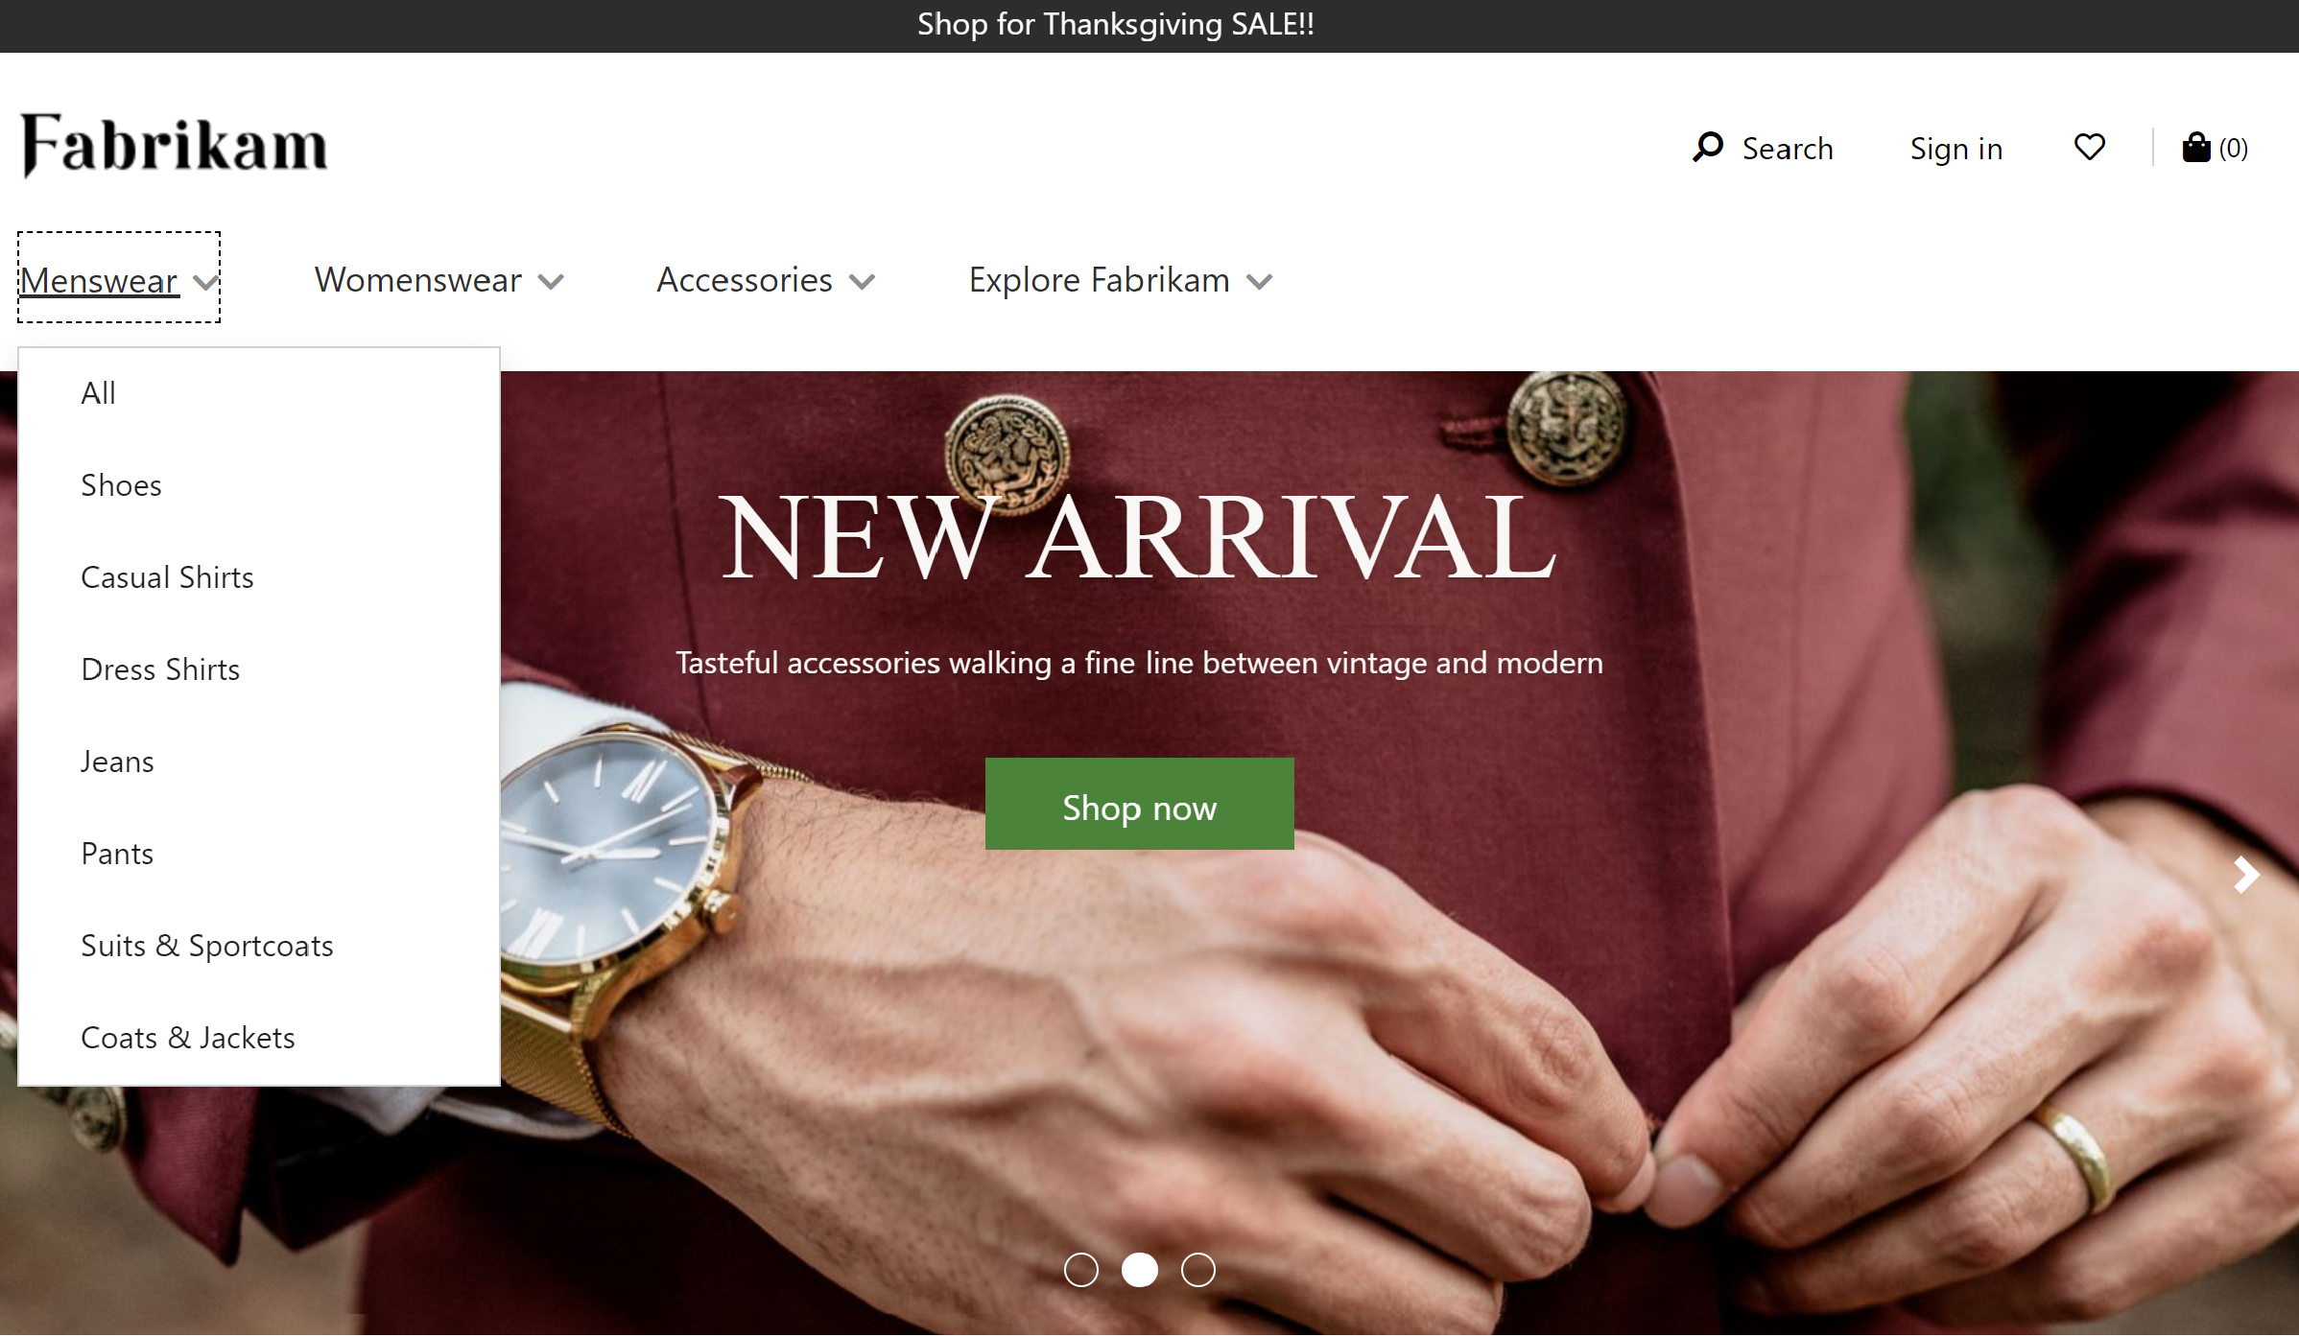Select Suits & Sportcoats from Menswear

(x=207, y=944)
